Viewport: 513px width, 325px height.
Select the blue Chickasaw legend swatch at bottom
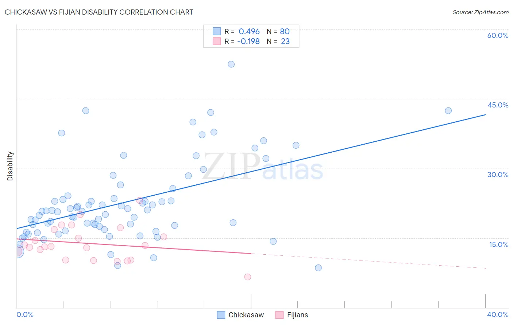tap(221, 315)
